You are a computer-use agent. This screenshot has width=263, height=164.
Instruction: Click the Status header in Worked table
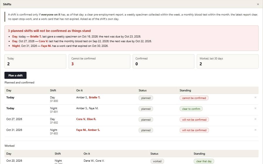[154, 154]
